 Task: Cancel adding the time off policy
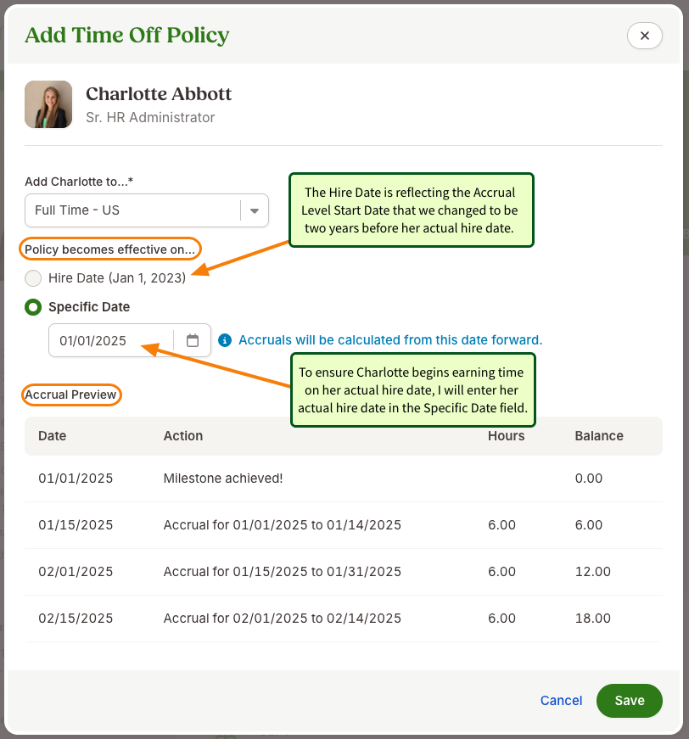(x=561, y=700)
